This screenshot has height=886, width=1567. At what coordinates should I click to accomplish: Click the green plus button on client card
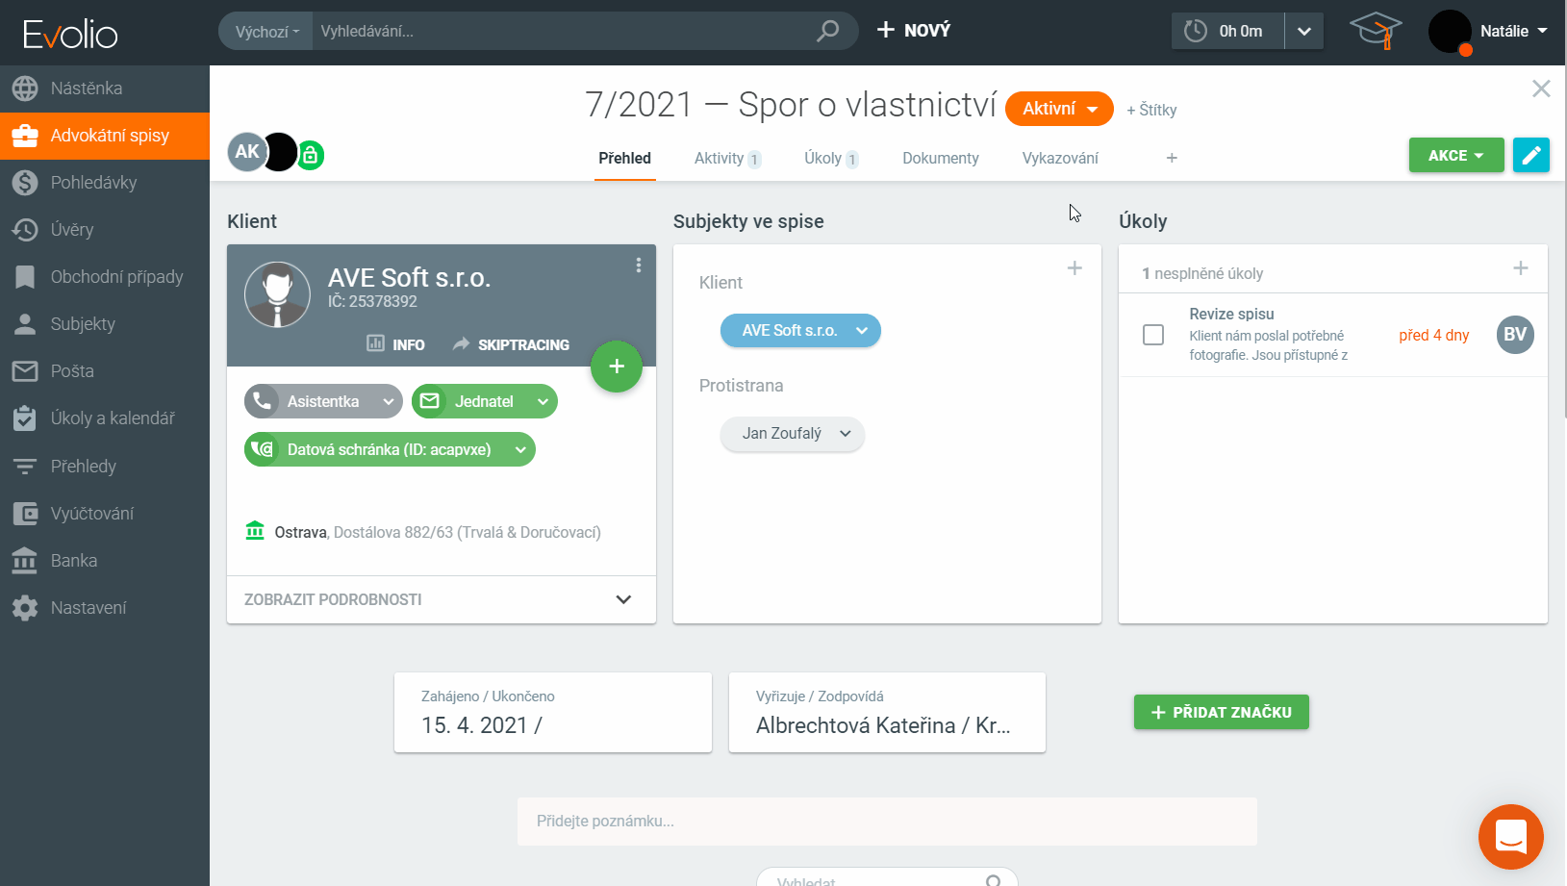(617, 367)
